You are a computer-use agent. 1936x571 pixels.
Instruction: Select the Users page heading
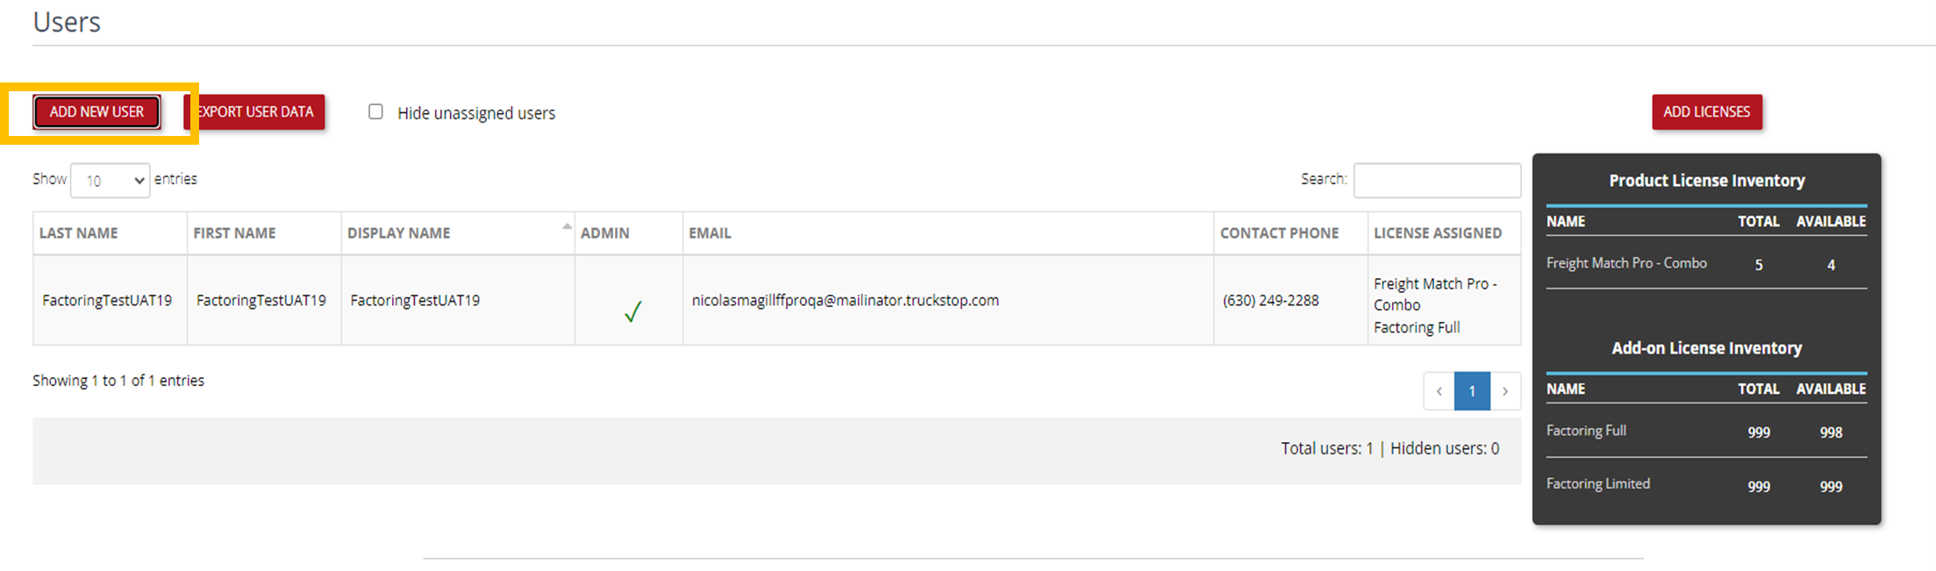[x=68, y=22]
